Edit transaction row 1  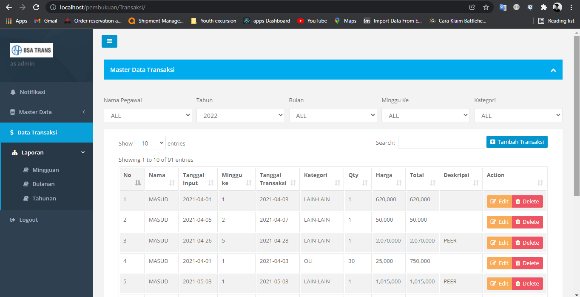click(x=499, y=201)
